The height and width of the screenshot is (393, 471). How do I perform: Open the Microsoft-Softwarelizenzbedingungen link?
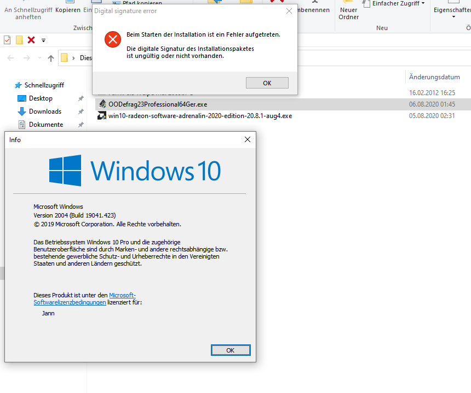[85, 298]
